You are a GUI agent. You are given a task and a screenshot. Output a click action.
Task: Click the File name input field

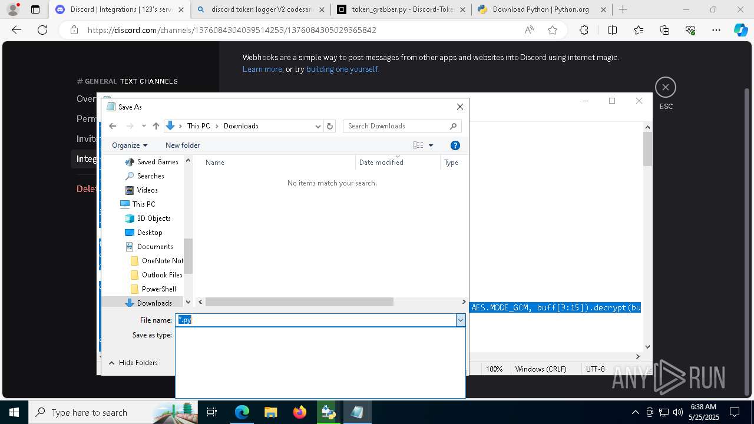[x=316, y=320]
